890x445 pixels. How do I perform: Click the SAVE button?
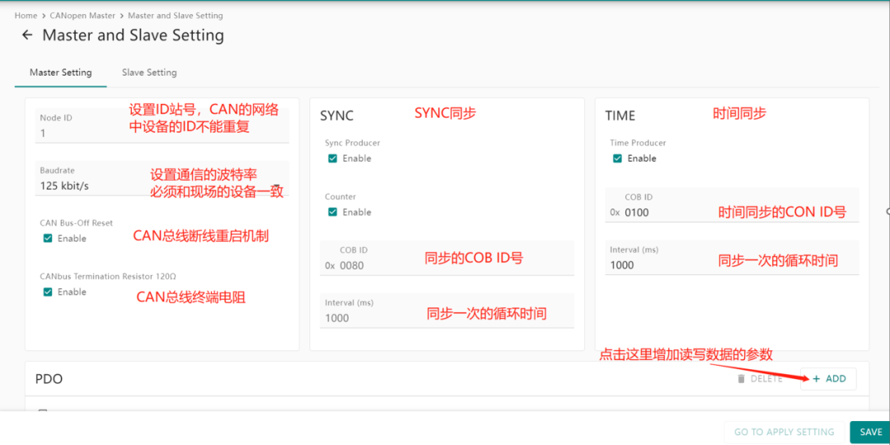[x=871, y=432]
